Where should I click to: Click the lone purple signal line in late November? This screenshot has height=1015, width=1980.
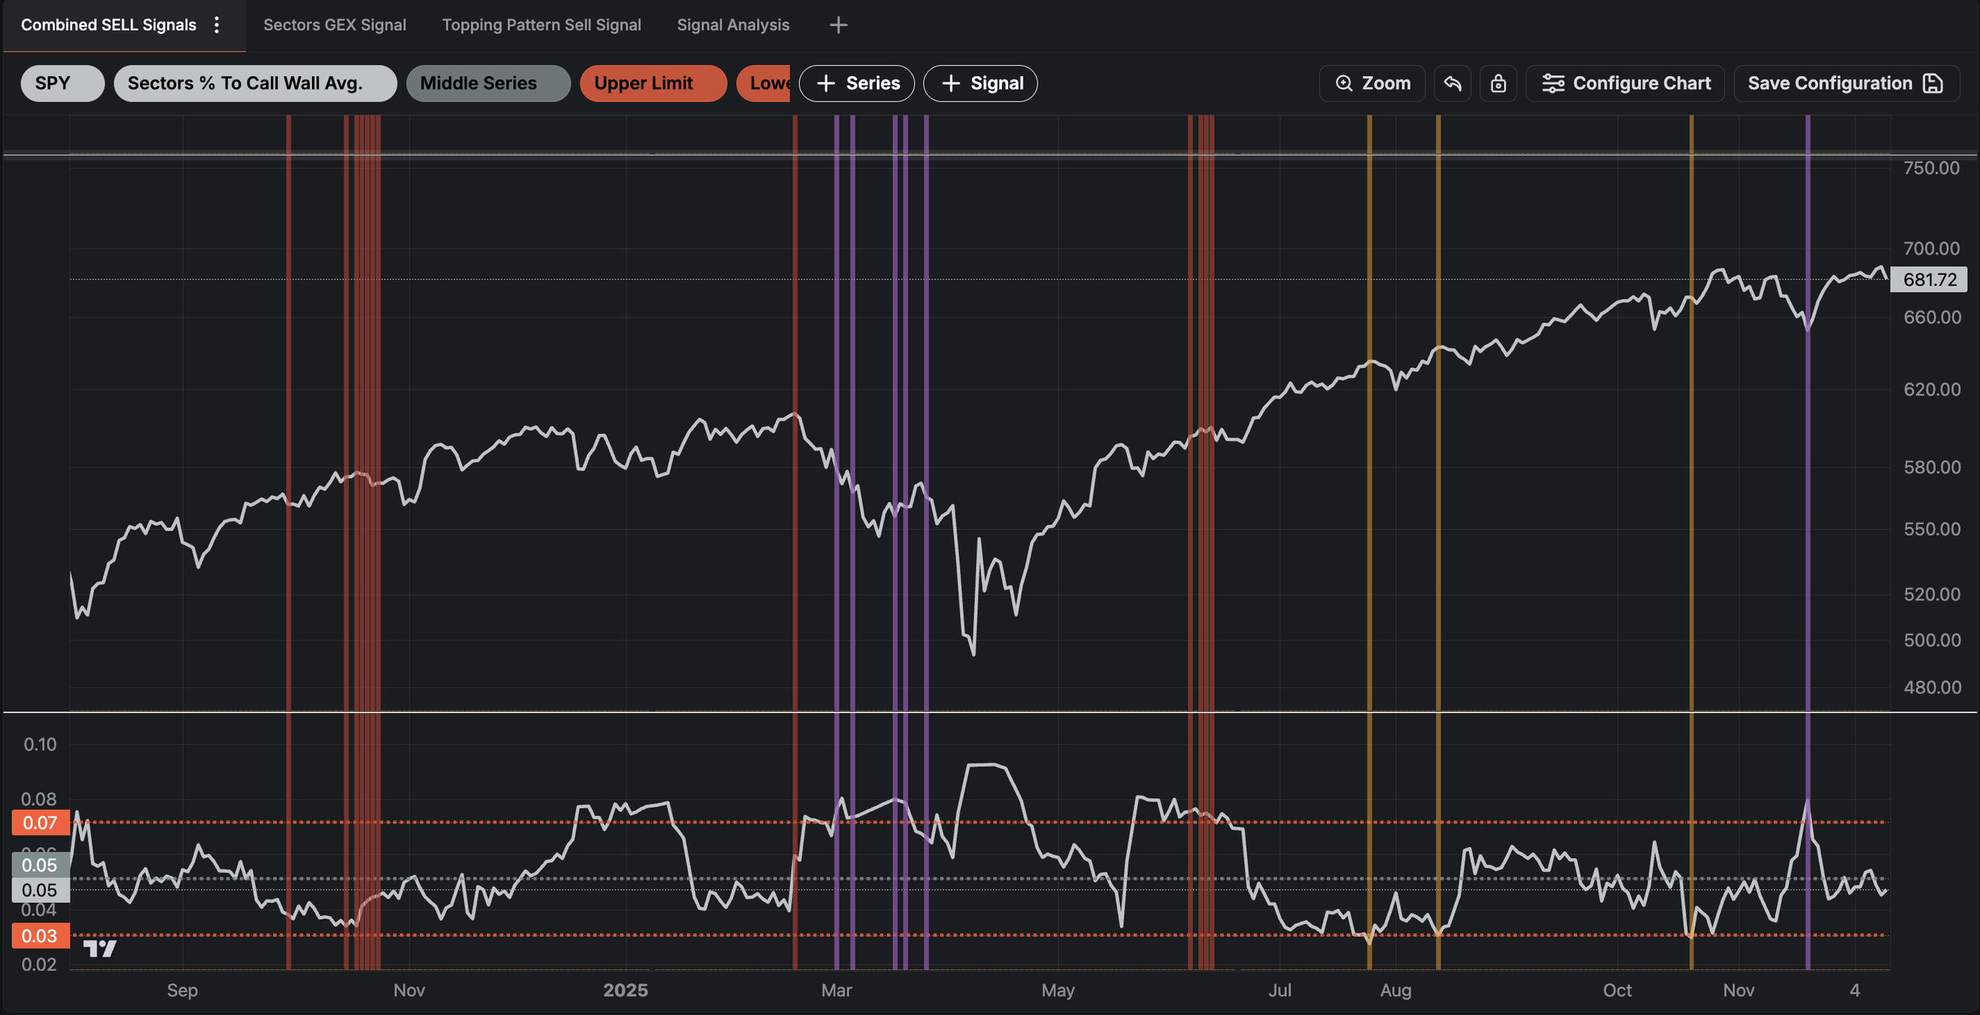1807,542
